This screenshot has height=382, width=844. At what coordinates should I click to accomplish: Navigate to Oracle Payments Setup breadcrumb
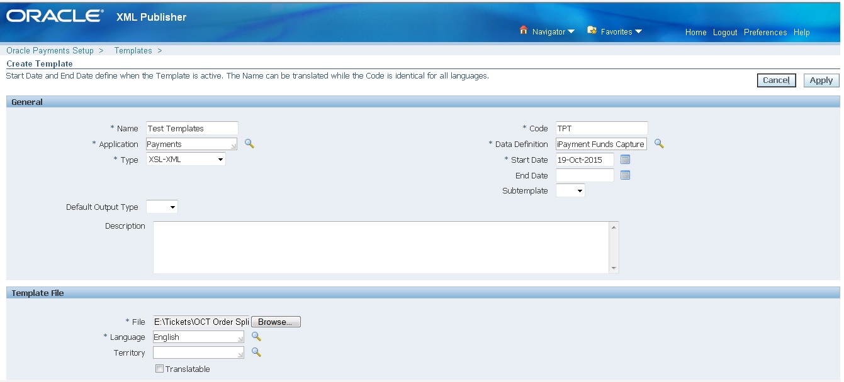click(x=50, y=50)
